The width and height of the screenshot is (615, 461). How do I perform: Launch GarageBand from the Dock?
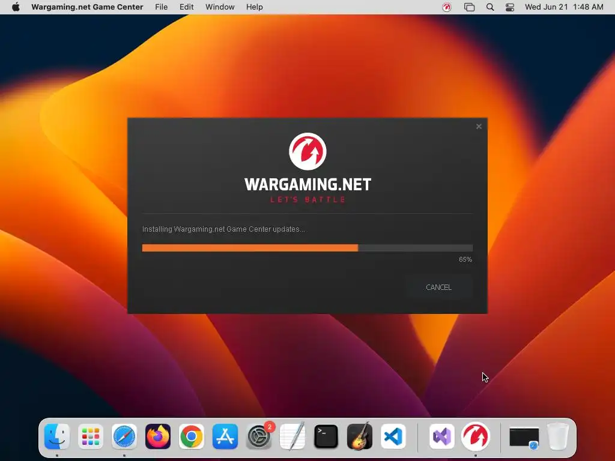pyautogui.click(x=360, y=436)
